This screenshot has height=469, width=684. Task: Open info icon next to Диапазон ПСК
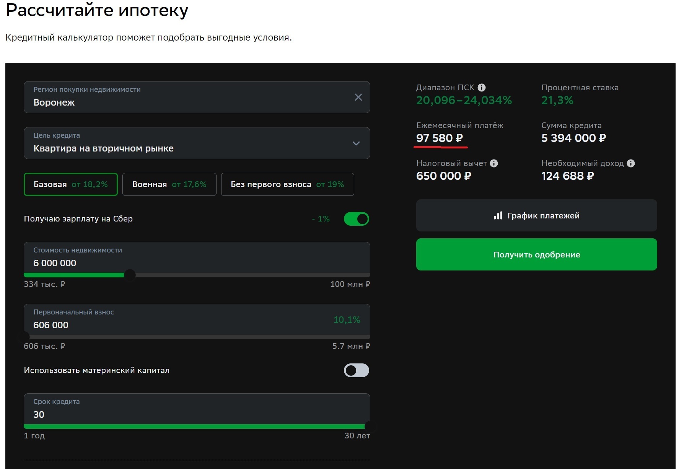pyautogui.click(x=482, y=88)
